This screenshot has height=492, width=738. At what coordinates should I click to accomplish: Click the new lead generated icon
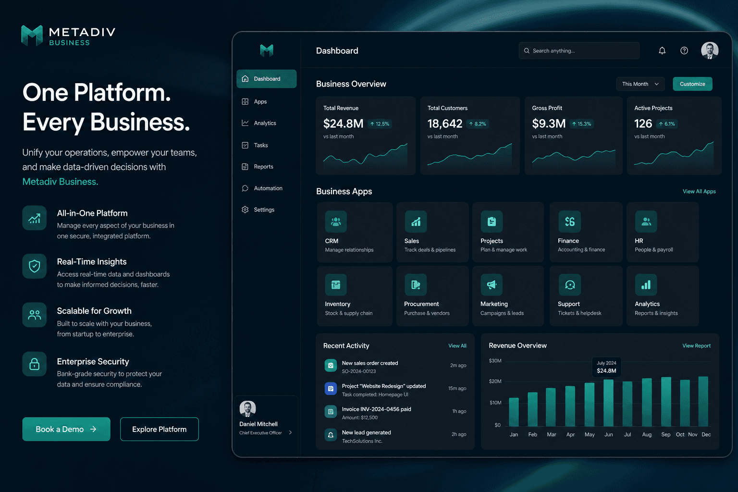331,435
